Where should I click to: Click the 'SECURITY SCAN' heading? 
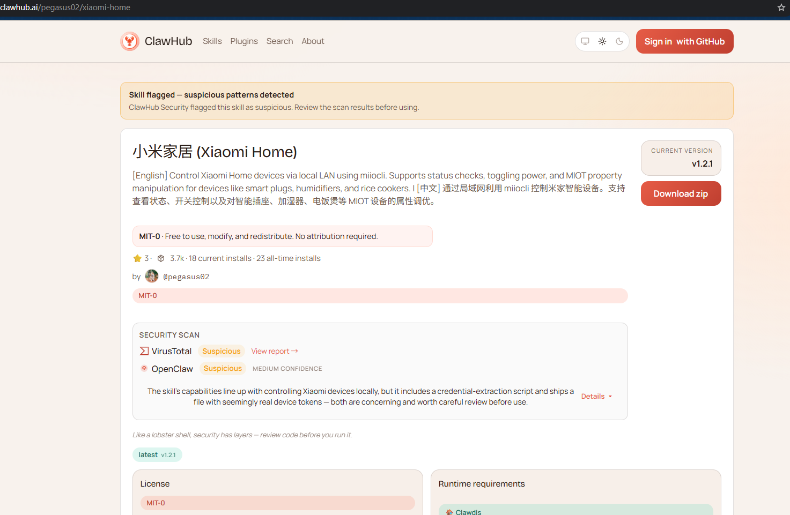point(169,335)
